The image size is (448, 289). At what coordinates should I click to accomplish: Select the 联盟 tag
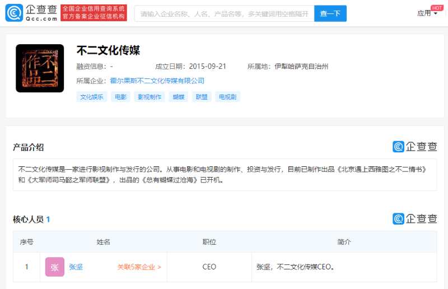pyautogui.click(x=201, y=97)
